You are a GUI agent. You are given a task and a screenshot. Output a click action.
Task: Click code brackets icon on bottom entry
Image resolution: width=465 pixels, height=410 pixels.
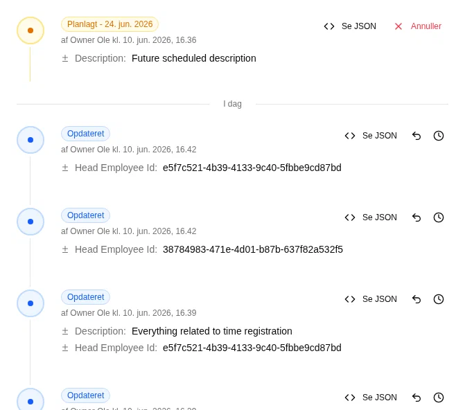coord(350,398)
